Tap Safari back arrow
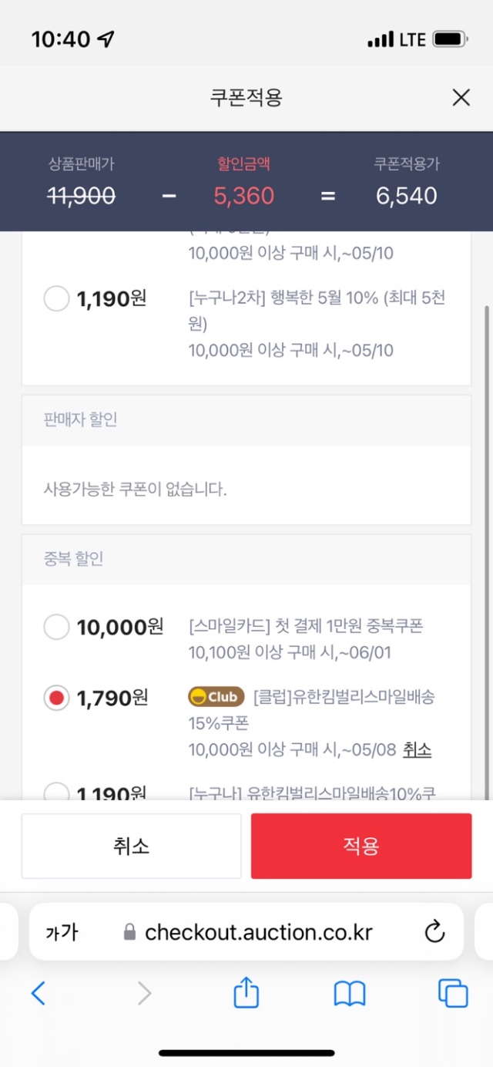The image size is (493, 1067). coord(39,993)
